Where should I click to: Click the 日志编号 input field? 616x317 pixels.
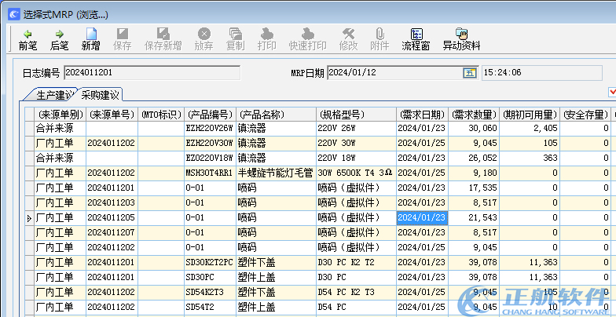click(152, 73)
